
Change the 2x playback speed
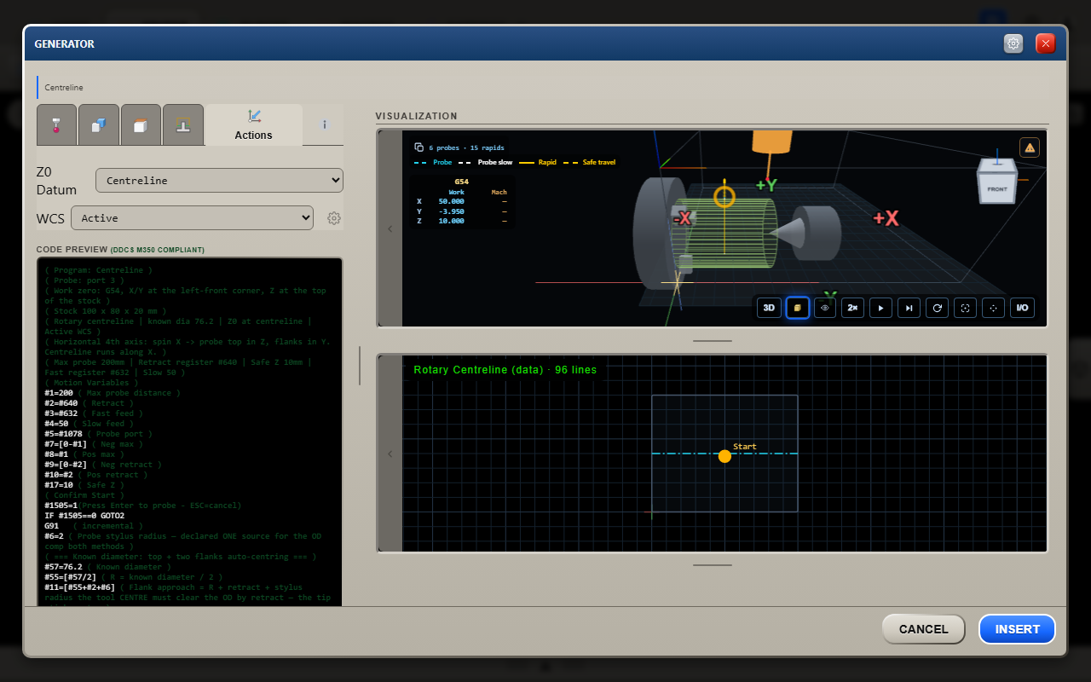852,308
